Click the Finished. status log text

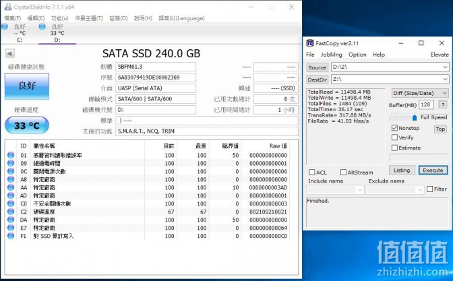pos(318,201)
